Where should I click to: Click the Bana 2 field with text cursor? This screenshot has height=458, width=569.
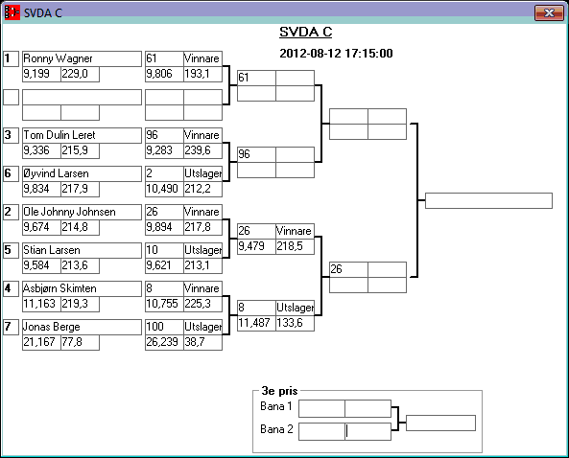coord(367,431)
